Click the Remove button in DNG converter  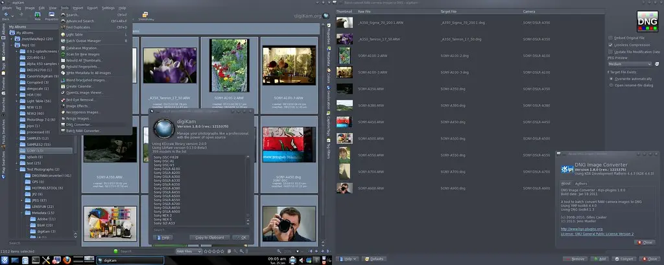(575, 259)
